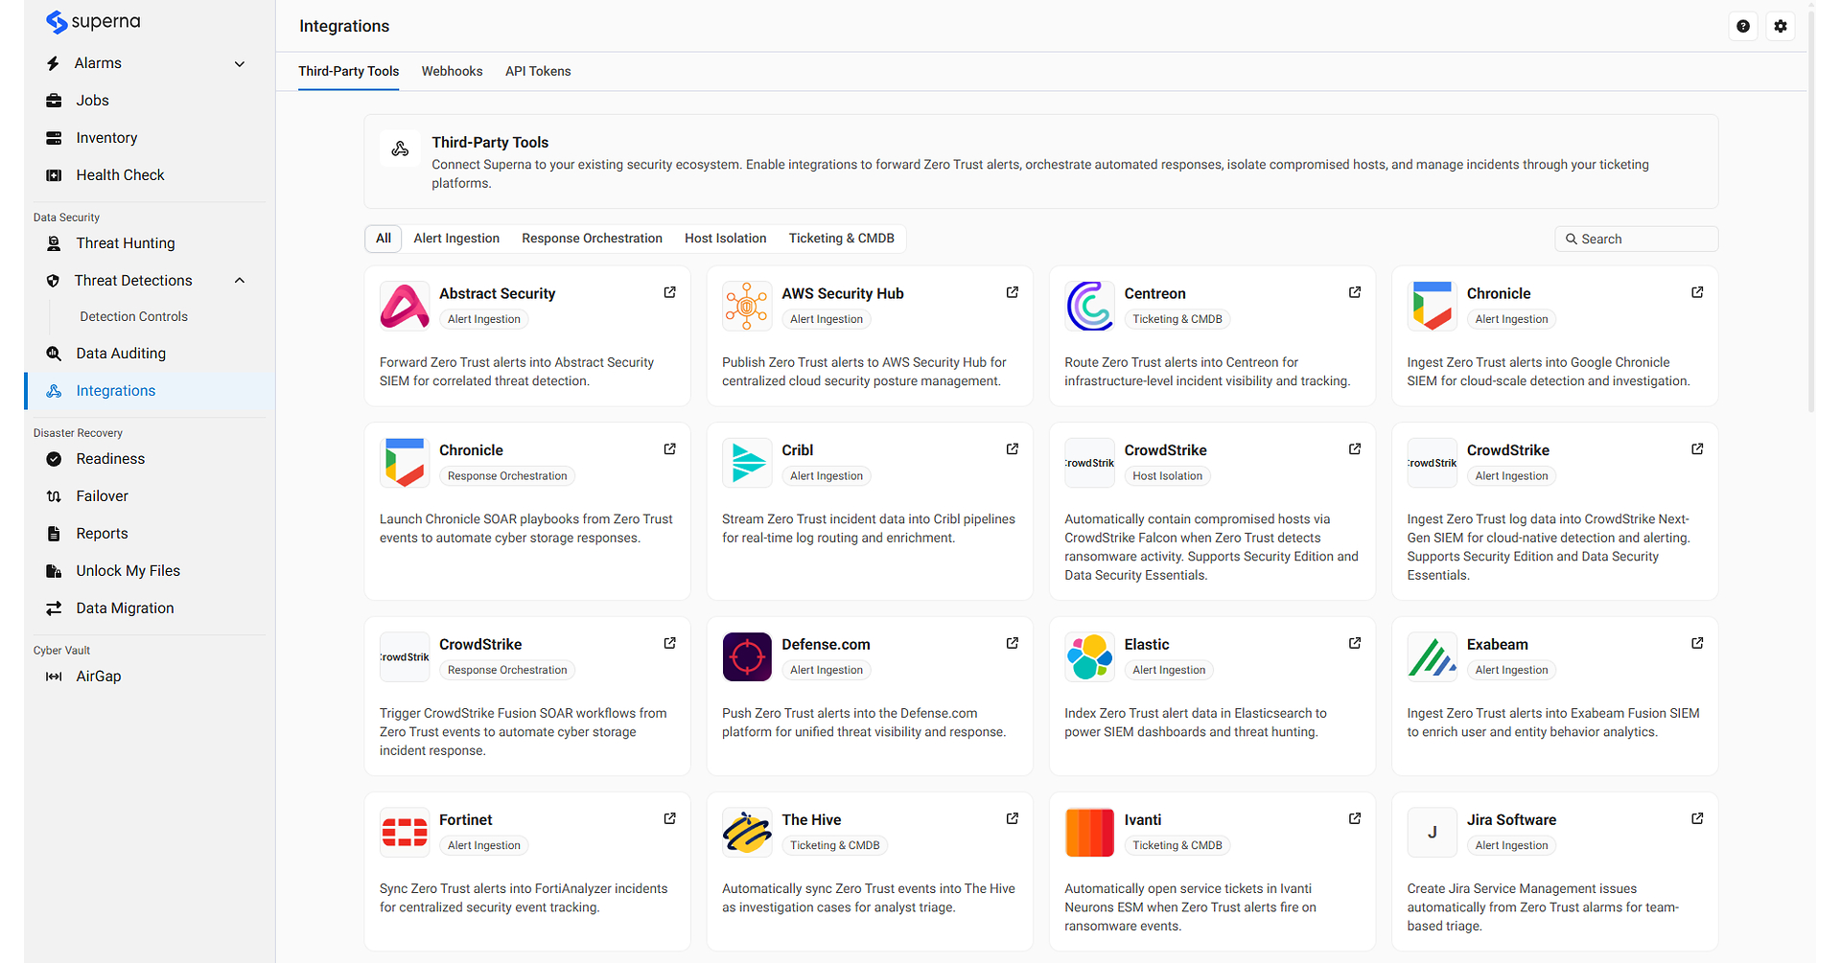Open the help question mark icon
The image size is (1841, 963).
point(1743,26)
